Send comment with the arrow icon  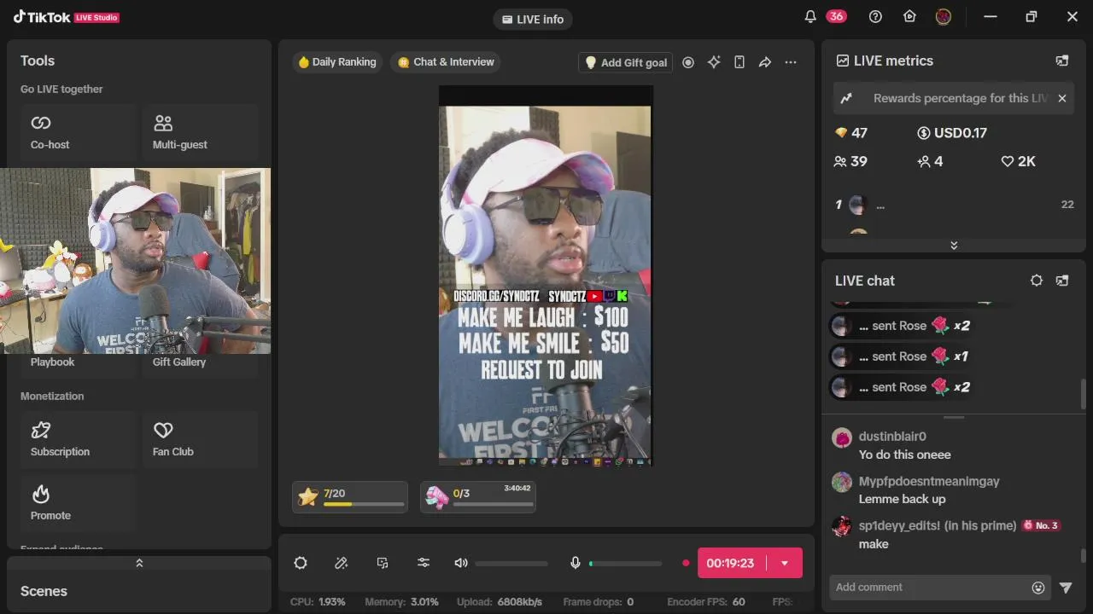[1066, 587]
